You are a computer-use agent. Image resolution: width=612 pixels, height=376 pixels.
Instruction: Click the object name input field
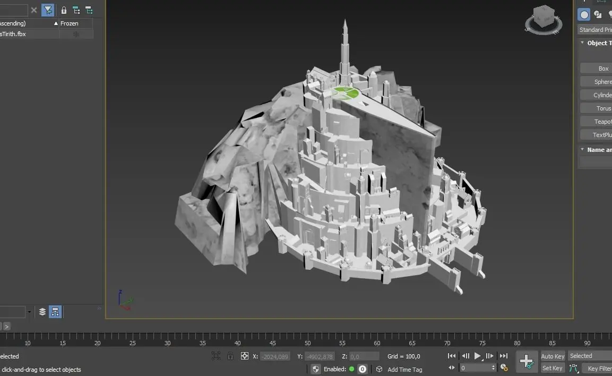point(596,161)
